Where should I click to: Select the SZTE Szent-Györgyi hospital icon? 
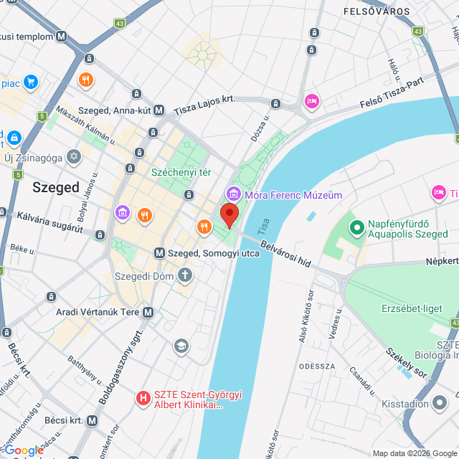[143, 399]
